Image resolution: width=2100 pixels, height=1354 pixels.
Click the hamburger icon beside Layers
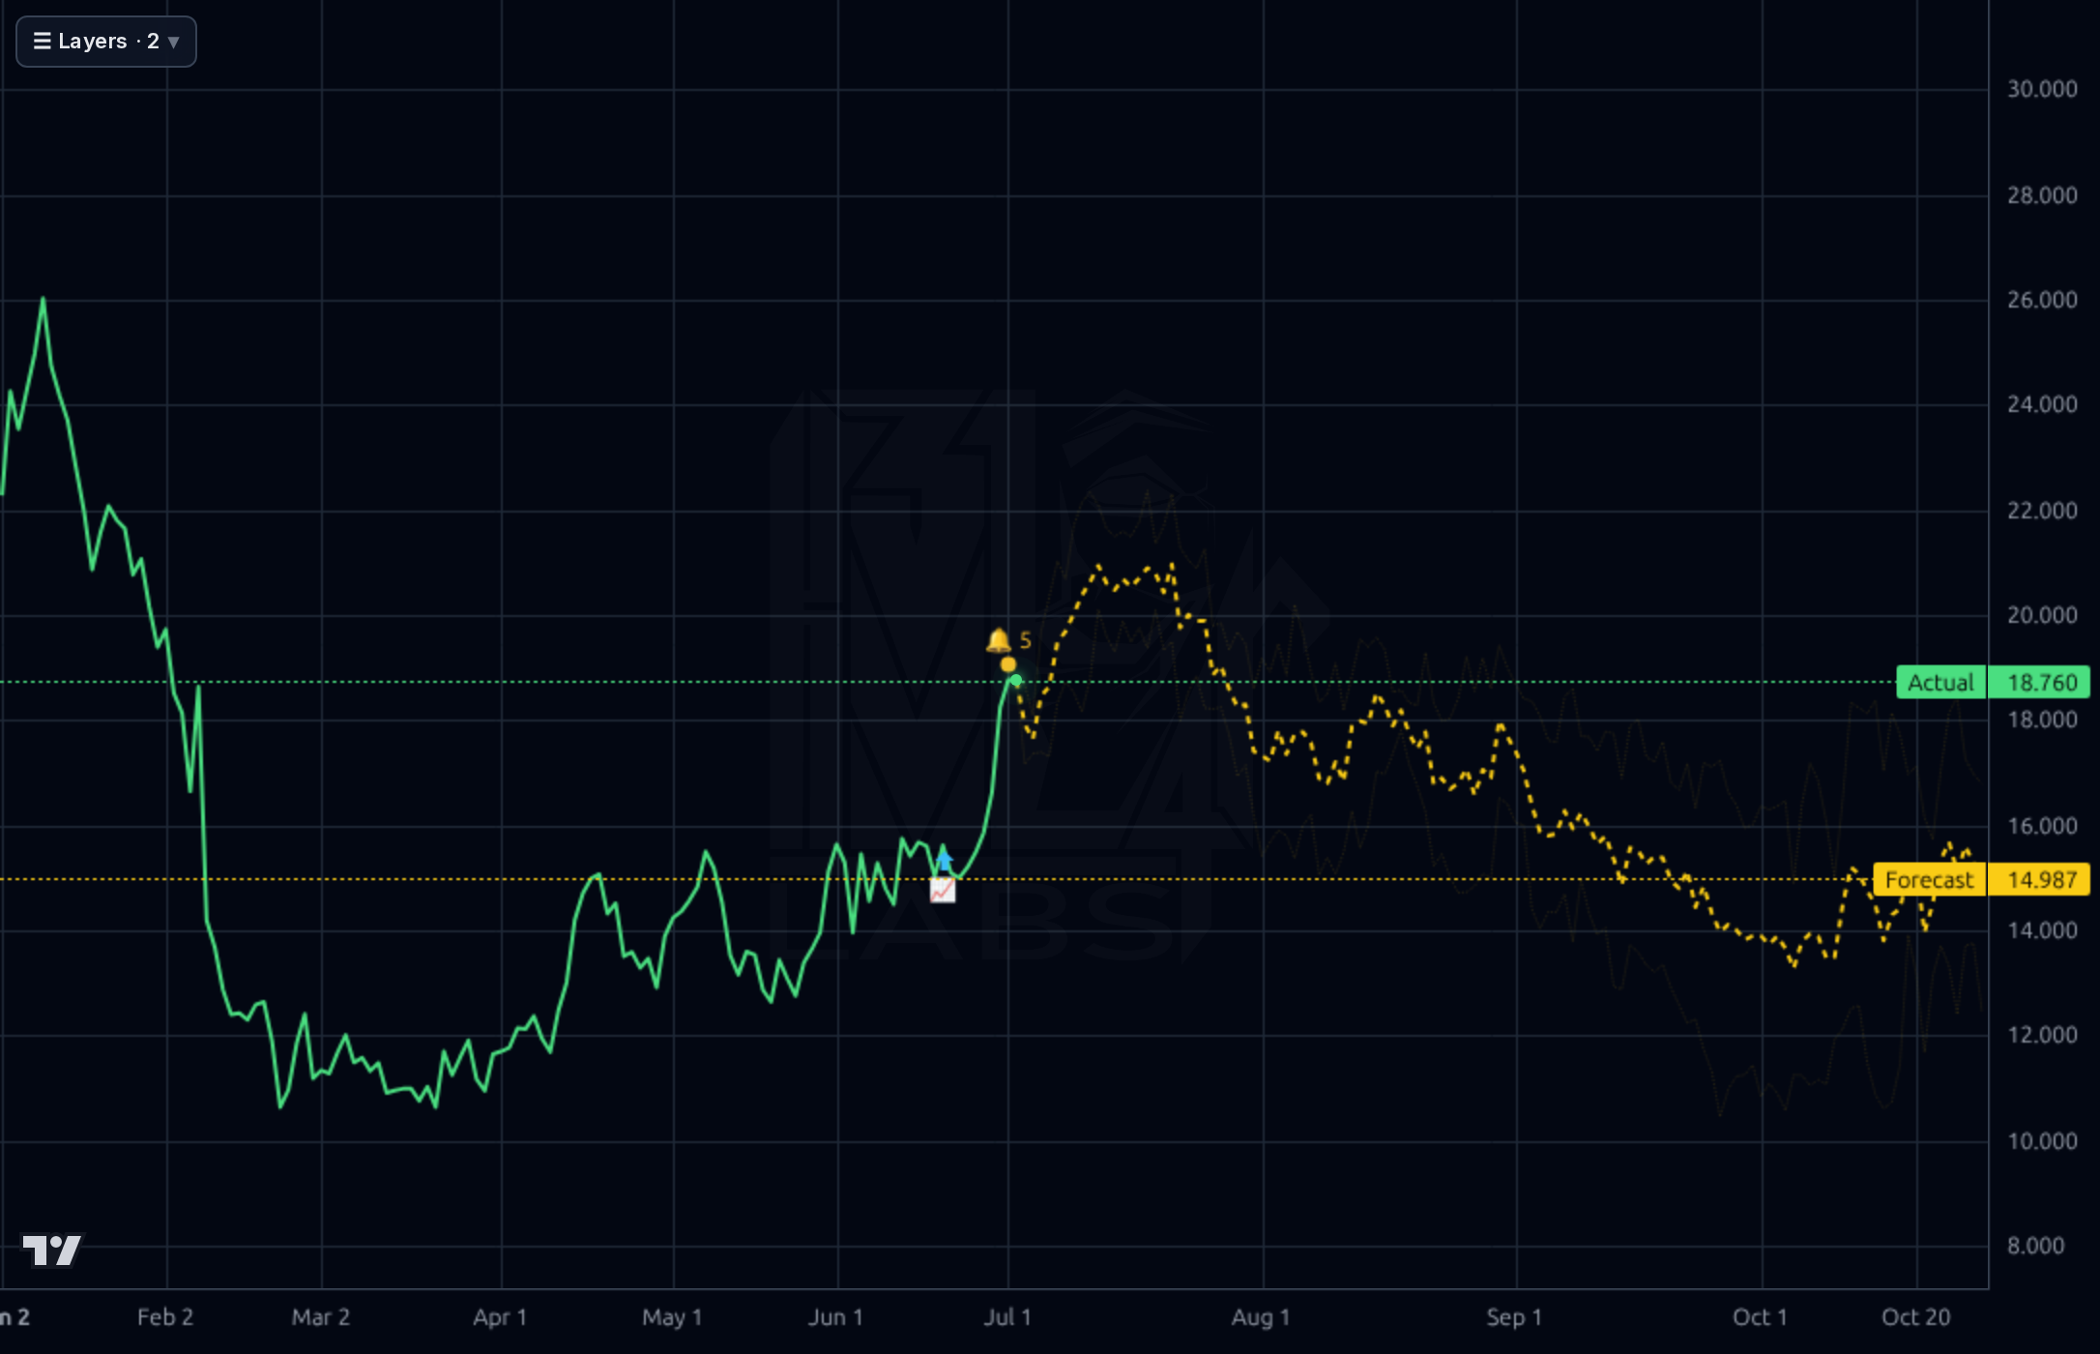[42, 42]
